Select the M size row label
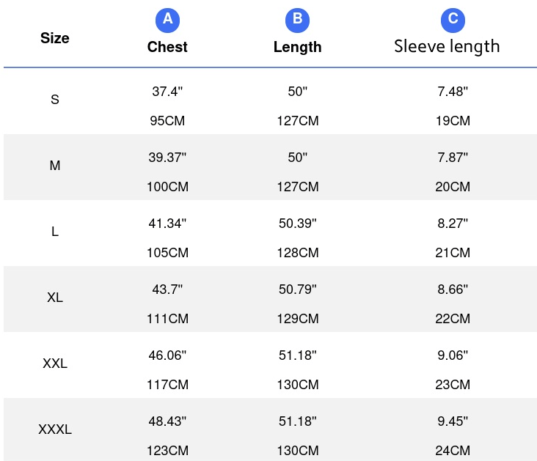 point(55,166)
